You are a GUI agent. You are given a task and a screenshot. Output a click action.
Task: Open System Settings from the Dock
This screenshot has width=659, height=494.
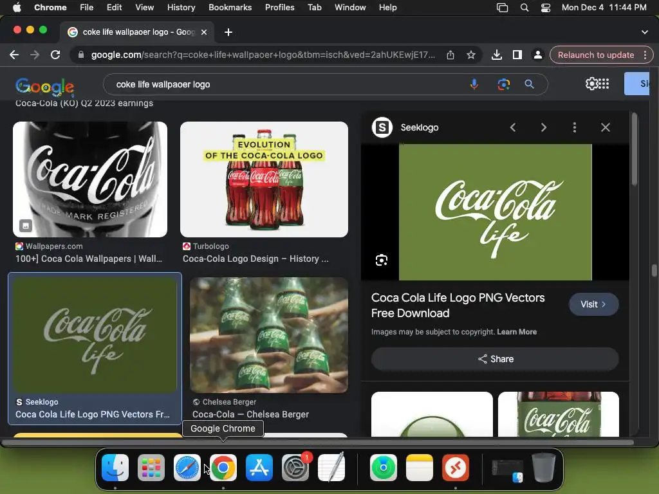tap(295, 468)
